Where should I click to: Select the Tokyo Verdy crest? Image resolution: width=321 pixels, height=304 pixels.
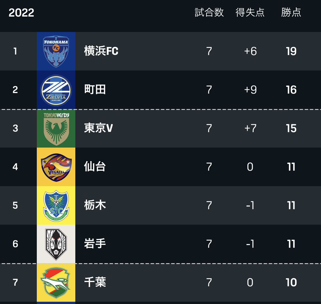click(56, 128)
